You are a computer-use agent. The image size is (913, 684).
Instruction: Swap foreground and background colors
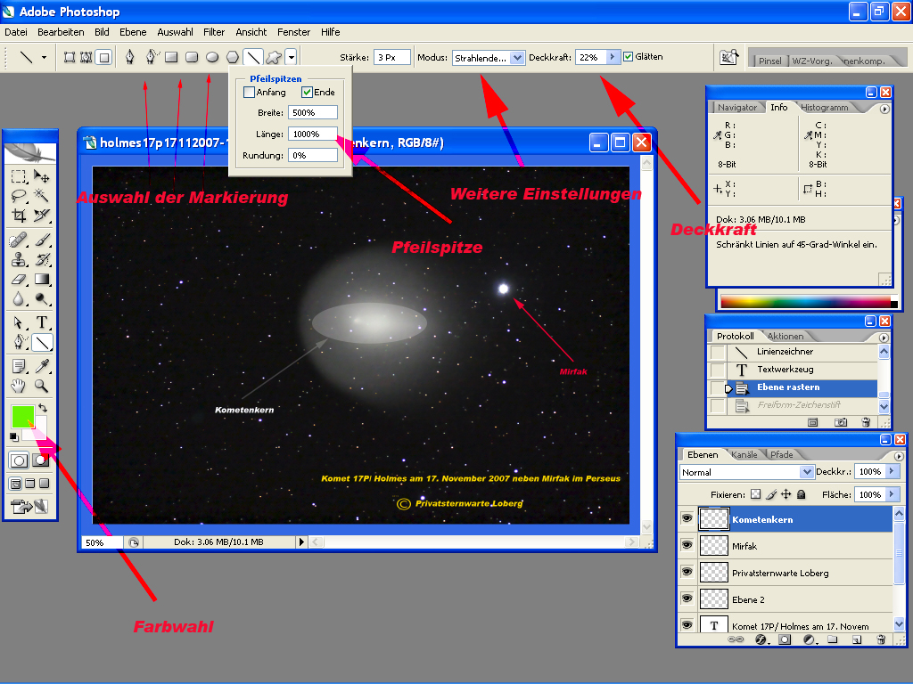coord(43,408)
